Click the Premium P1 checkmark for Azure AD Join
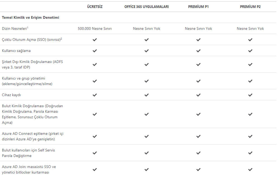The image size is (279, 177). tap(198, 169)
